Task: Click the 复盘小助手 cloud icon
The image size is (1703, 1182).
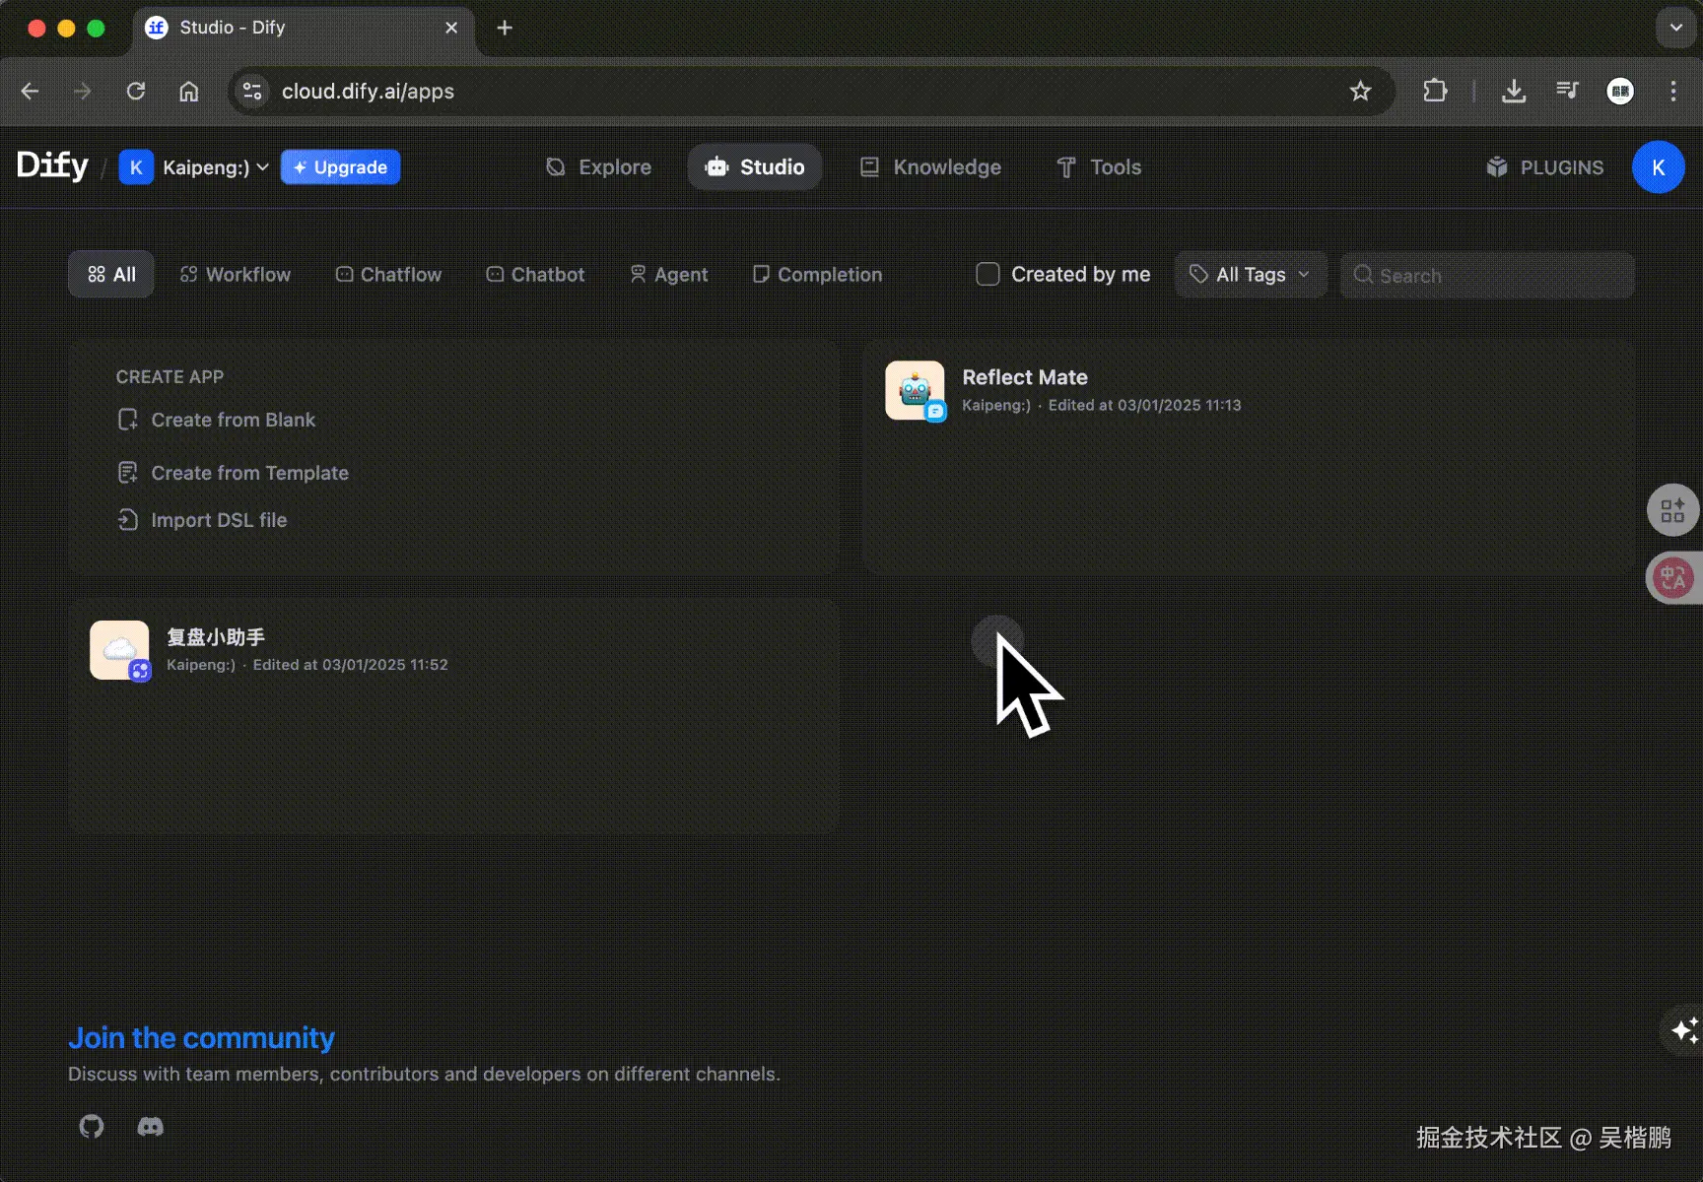Action: (119, 650)
